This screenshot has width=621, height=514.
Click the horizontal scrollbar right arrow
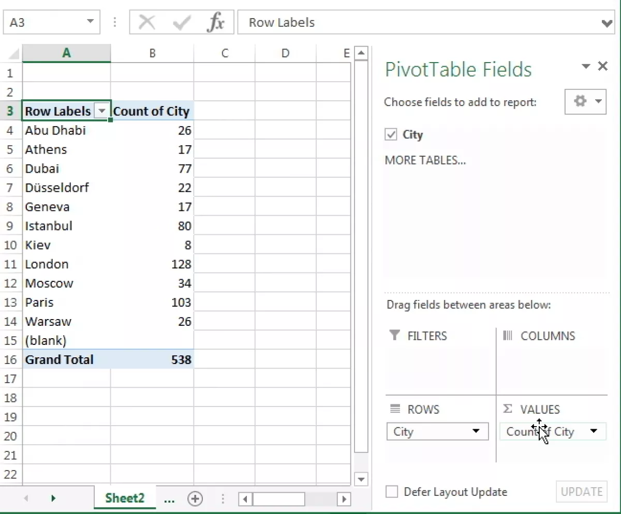pos(344,499)
